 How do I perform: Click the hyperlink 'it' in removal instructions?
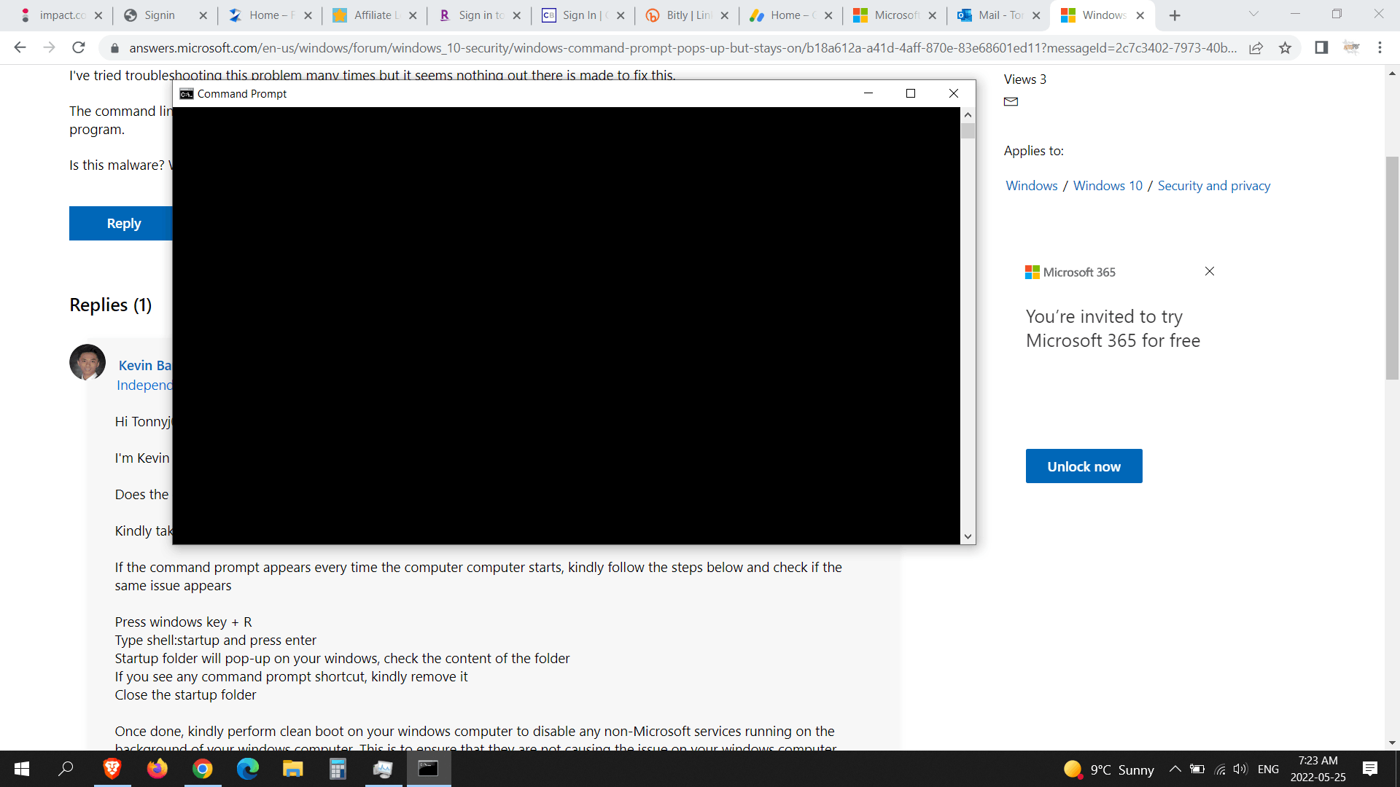(x=464, y=676)
